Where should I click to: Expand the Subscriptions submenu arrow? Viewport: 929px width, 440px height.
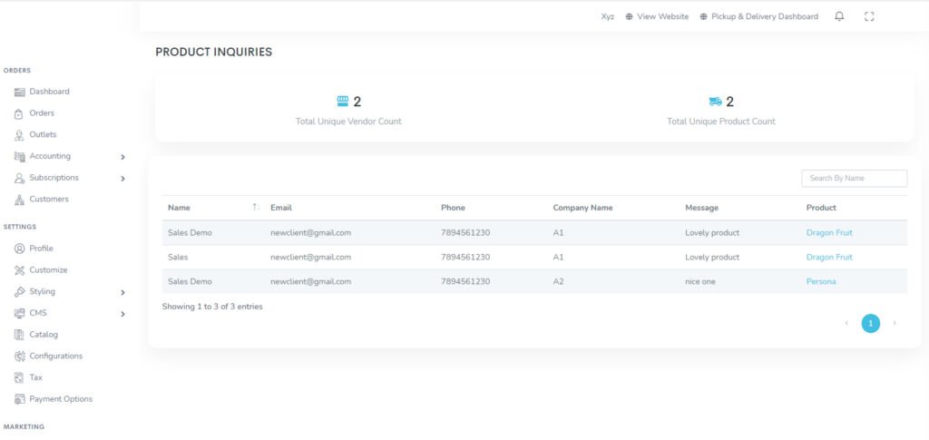coord(122,179)
